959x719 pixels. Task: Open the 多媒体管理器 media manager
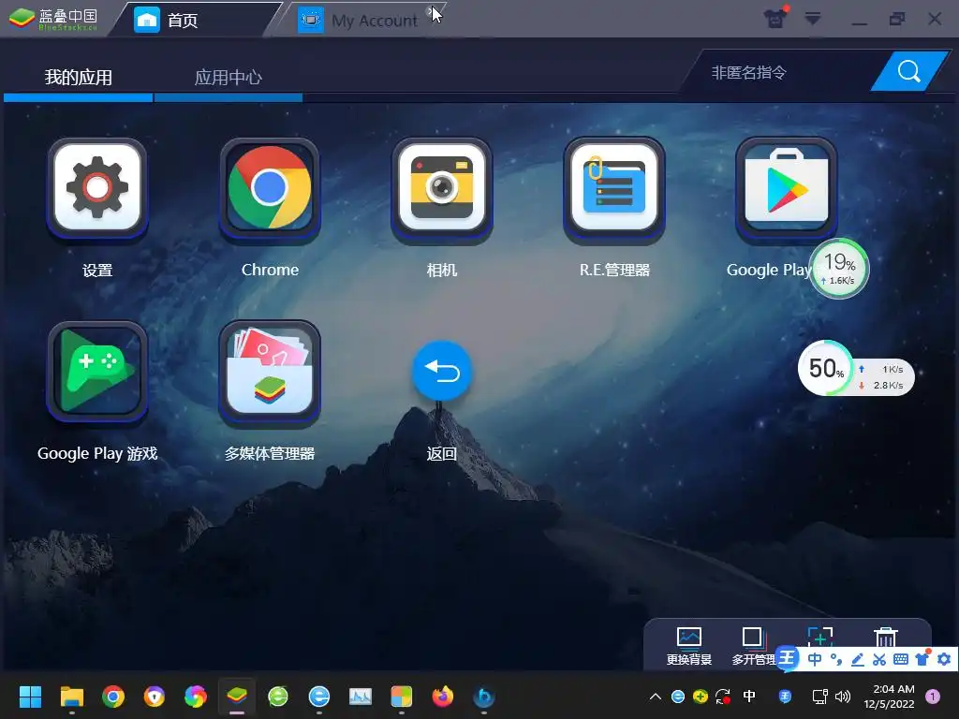click(x=270, y=371)
